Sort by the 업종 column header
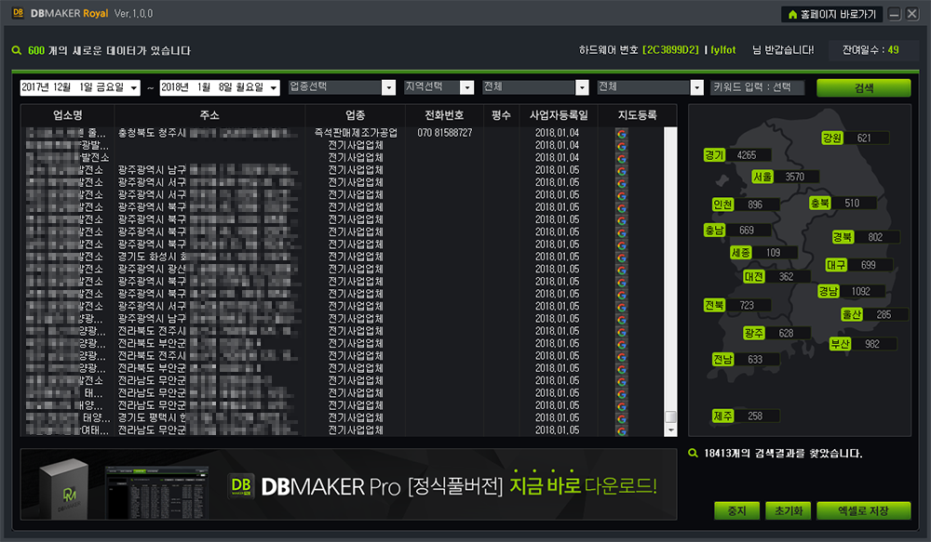This screenshot has height=542, width=931. [355, 115]
